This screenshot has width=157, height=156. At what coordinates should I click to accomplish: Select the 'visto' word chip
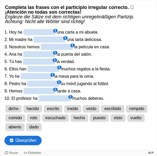point(118,118)
